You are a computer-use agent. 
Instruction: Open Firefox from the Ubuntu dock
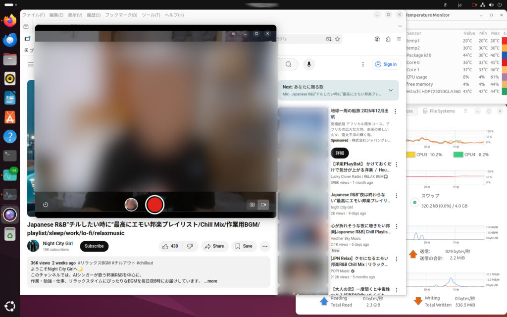click(x=10, y=21)
